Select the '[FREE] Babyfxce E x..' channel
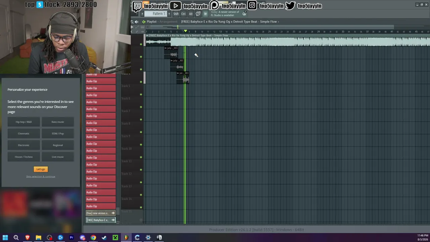Image resolution: width=430 pixels, height=242 pixels. (101, 220)
